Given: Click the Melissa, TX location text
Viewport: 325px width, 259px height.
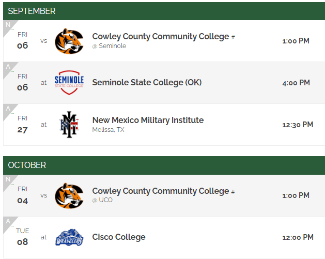Looking at the screenshot, I should 108,130.
